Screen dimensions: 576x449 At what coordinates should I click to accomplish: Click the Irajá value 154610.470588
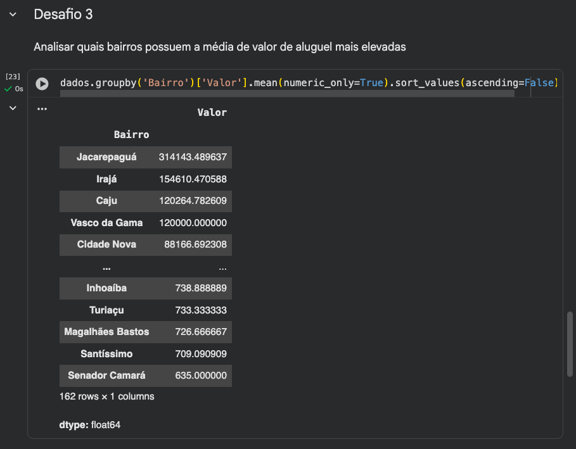tap(193, 179)
